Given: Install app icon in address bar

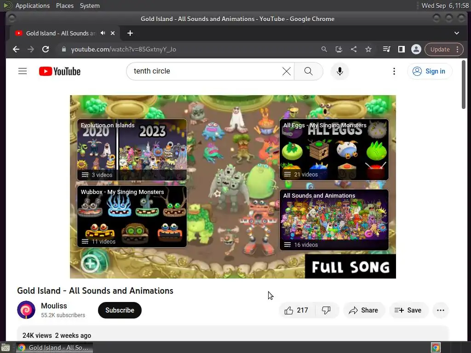Looking at the screenshot, I should [x=339, y=49].
